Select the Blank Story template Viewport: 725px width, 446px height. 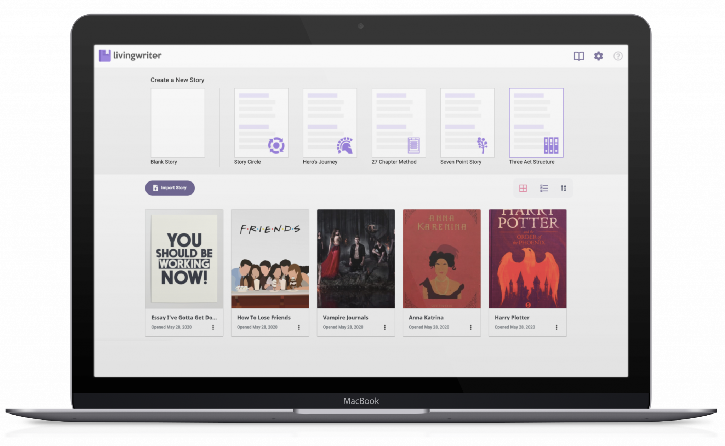(x=178, y=123)
